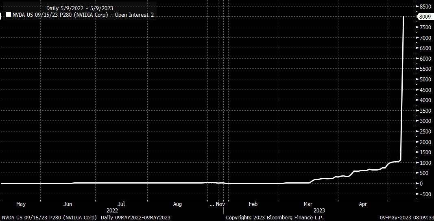
Task: Click footer range 'Daily 09MAY2022-09MAY2023'
Action: (x=135, y=218)
